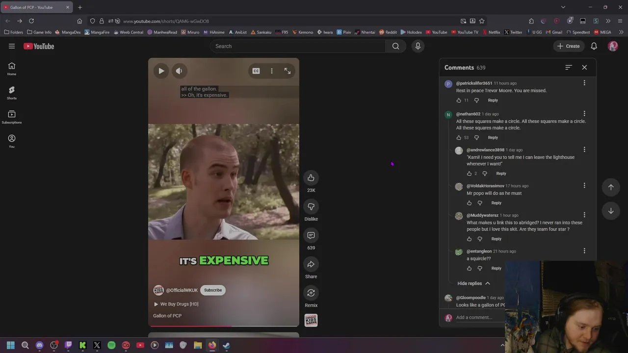This screenshot has width=628, height=353.
Task: Play the Shorts video
Action: pyautogui.click(x=161, y=71)
